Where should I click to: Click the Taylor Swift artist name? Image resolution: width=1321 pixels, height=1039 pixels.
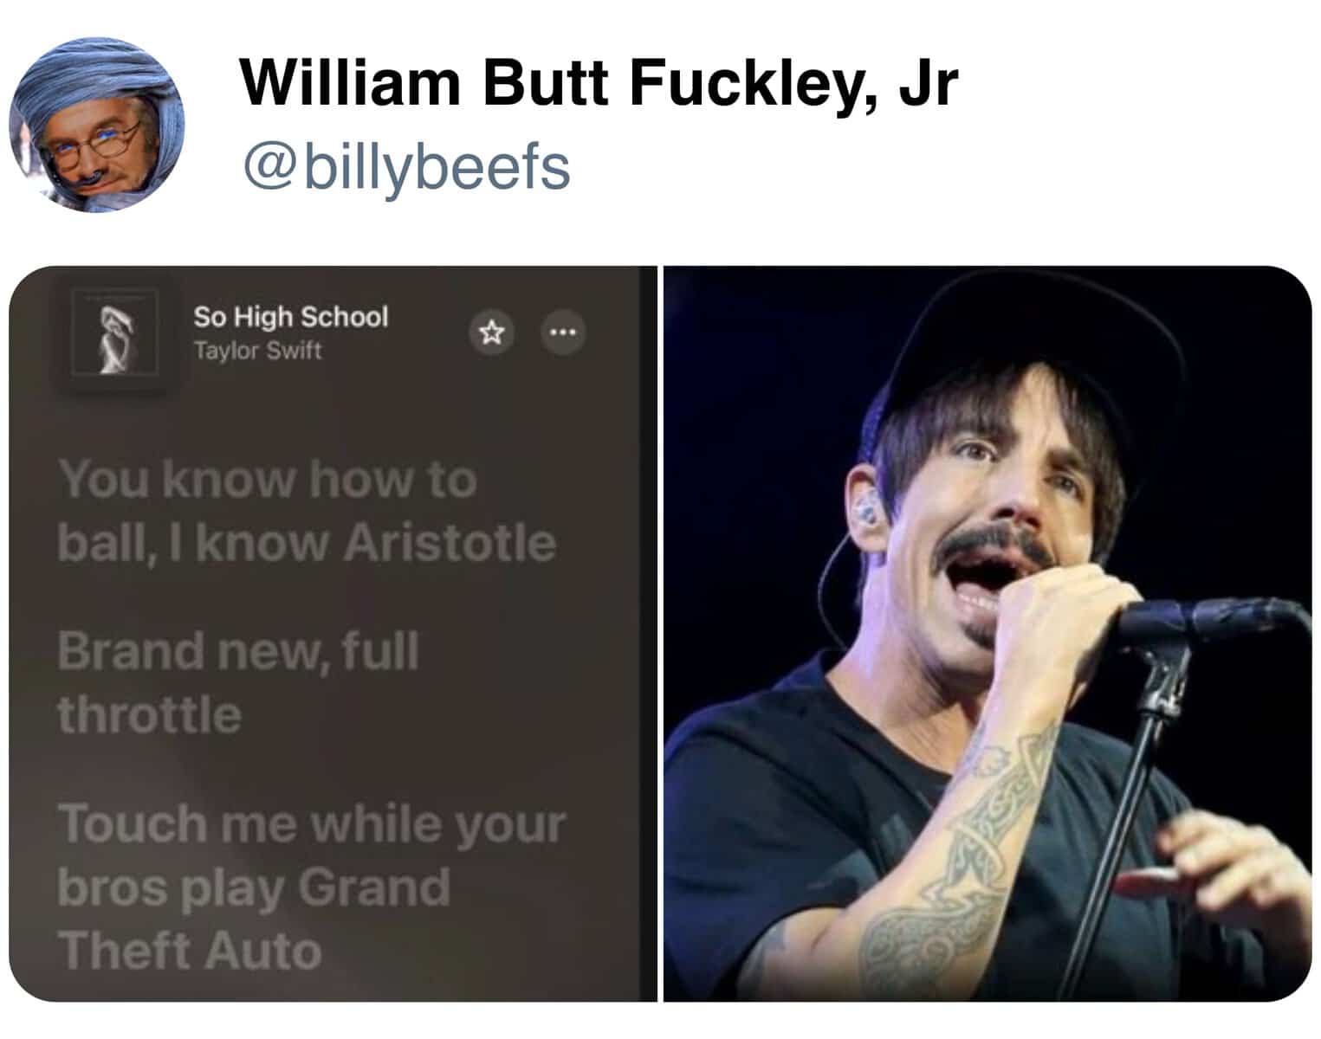[x=257, y=351]
